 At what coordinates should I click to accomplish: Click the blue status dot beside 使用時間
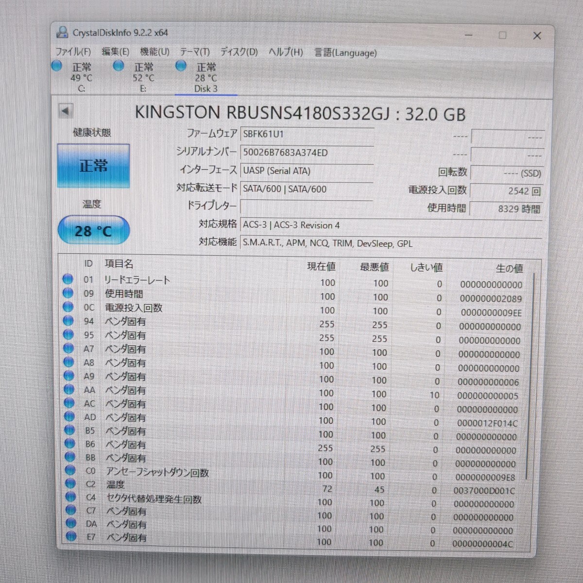(x=68, y=292)
